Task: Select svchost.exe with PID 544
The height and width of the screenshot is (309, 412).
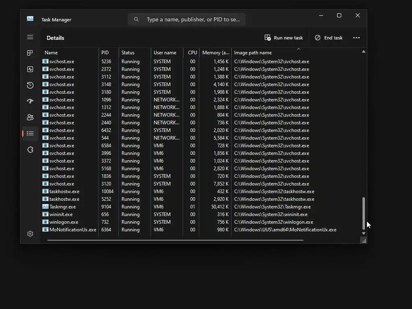Action: [201, 138]
